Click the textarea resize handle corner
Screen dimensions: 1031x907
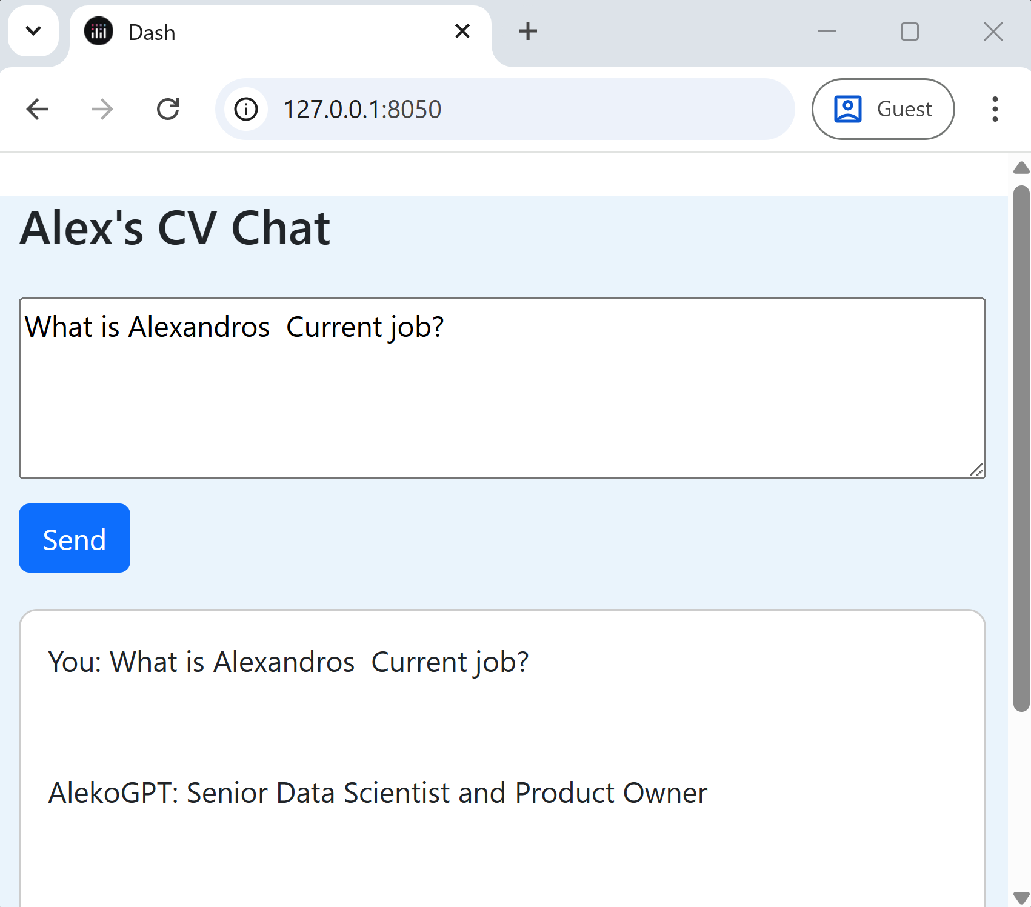pos(976,470)
